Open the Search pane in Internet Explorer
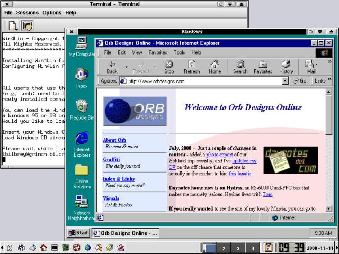The width and height of the screenshot is (339, 254). point(240,67)
